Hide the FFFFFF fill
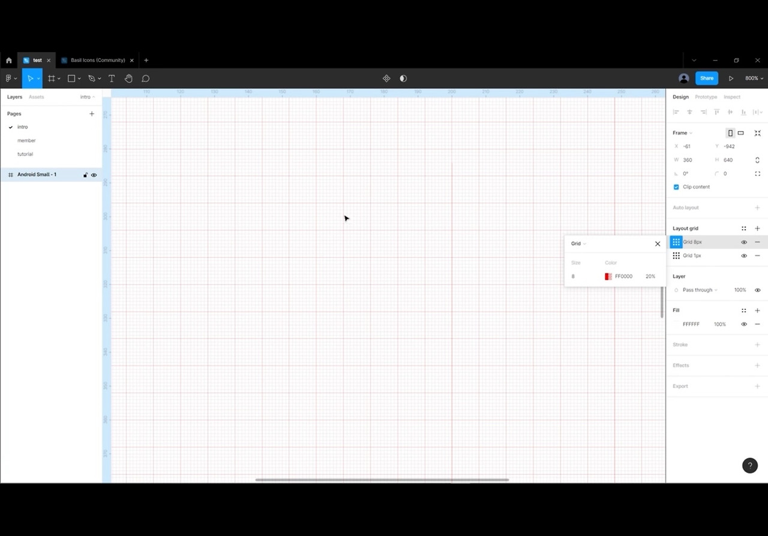The image size is (768, 536). click(x=744, y=324)
